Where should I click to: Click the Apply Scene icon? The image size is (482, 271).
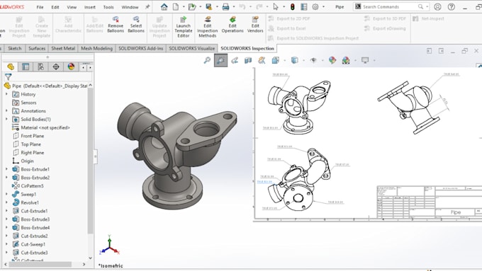coord(346,60)
